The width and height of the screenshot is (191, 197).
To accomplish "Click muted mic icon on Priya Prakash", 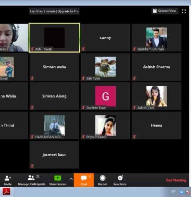I will click(83, 137).
